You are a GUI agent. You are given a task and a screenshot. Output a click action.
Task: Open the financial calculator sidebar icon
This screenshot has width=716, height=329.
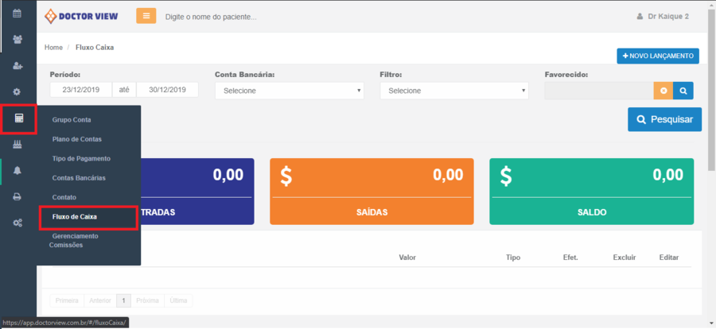click(18, 118)
